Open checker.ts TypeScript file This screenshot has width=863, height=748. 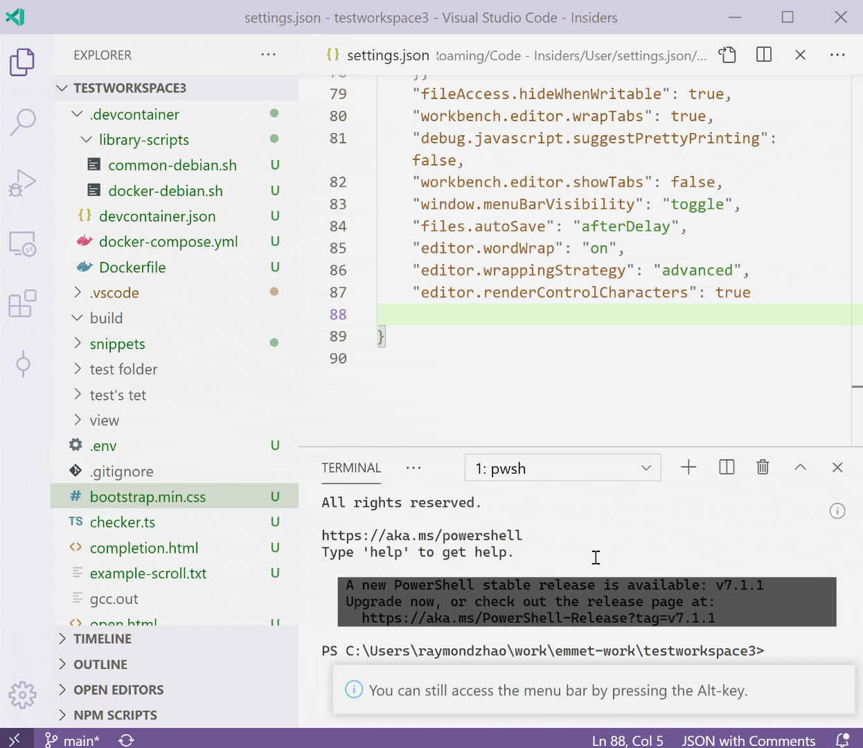coord(175,522)
